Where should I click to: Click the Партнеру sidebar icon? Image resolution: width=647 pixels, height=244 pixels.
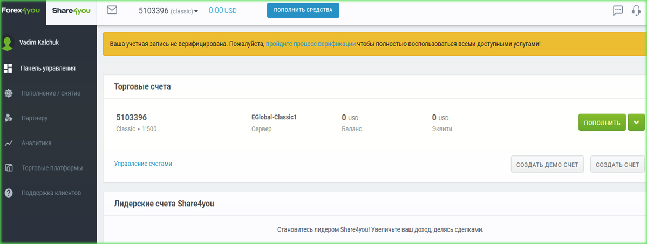tap(8, 118)
